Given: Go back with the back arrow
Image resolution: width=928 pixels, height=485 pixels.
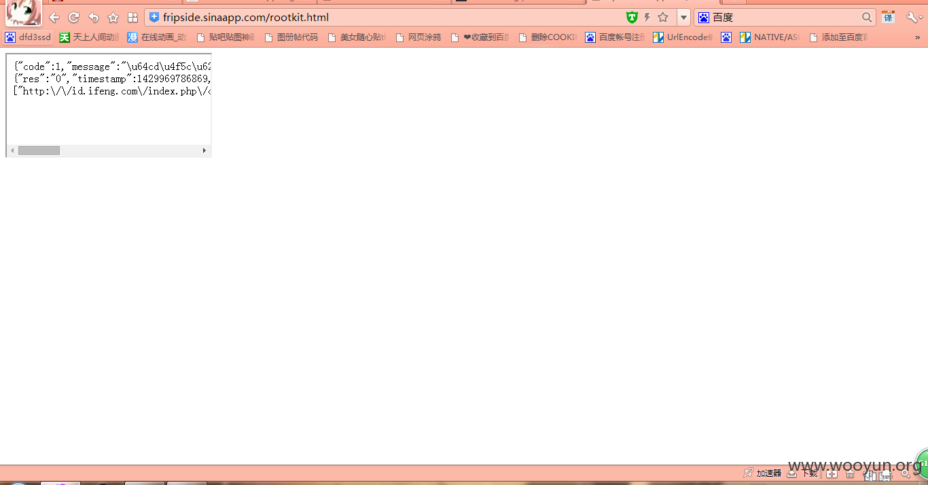Looking at the screenshot, I should pyautogui.click(x=54, y=18).
